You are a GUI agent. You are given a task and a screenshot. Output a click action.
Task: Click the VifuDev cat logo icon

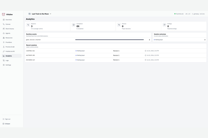pos(3,14)
